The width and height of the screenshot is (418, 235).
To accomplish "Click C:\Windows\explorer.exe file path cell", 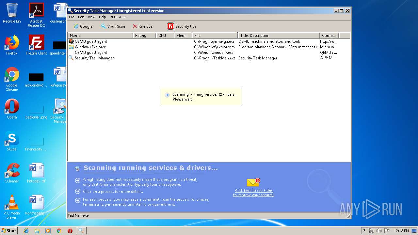I will coord(215,47).
